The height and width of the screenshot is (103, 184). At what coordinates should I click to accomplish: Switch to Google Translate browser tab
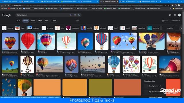[89, 2]
